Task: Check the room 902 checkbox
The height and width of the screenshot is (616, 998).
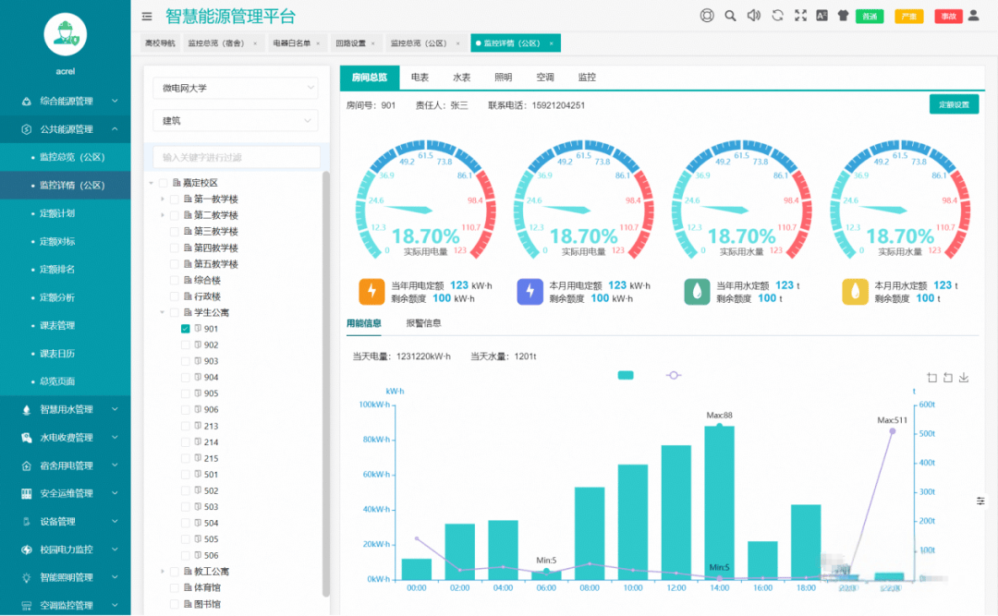Action: (x=186, y=345)
